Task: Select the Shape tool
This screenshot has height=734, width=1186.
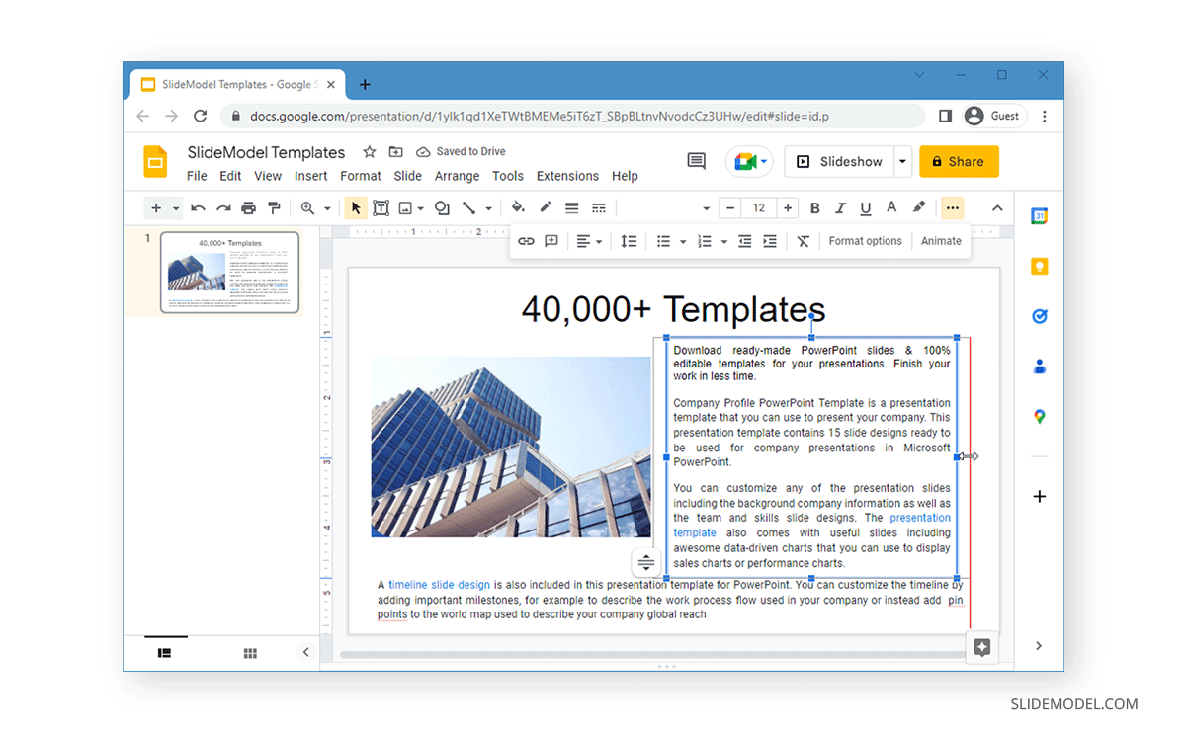Action: click(442, 207)
